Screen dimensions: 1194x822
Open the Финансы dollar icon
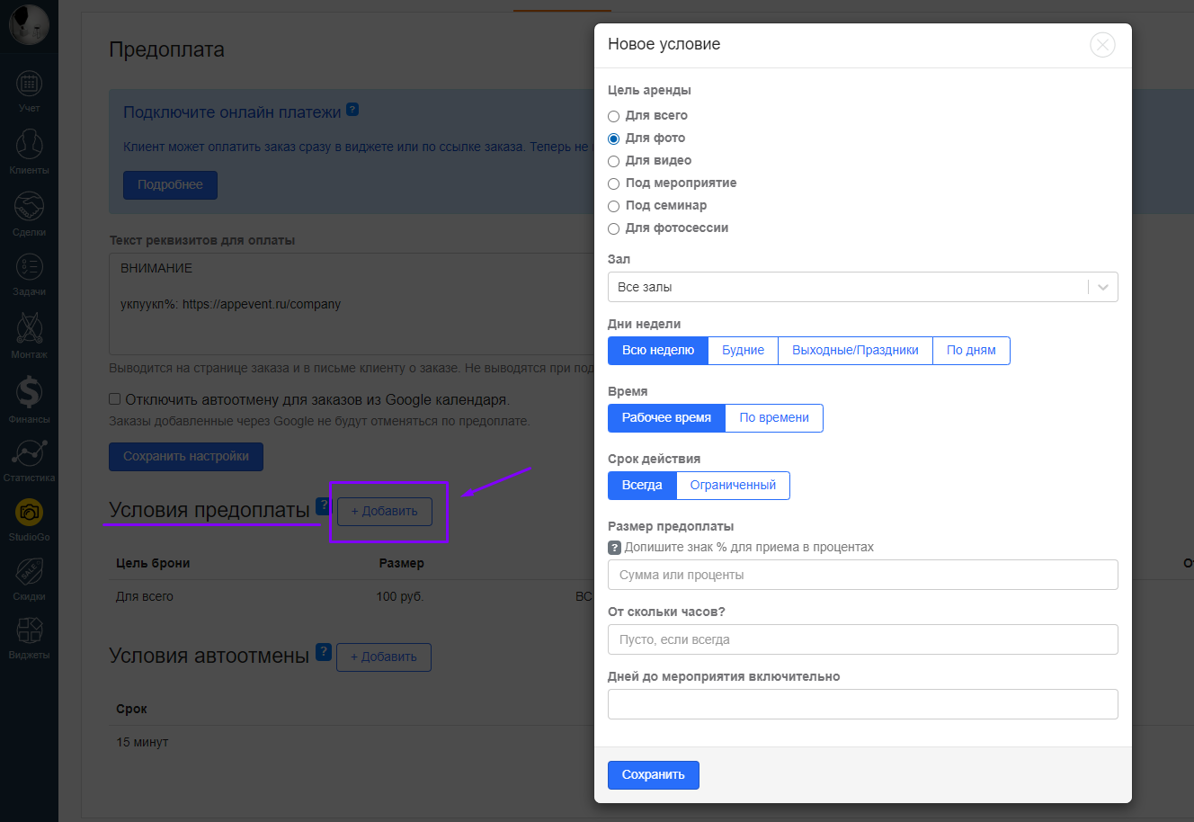tap(29, 393)
